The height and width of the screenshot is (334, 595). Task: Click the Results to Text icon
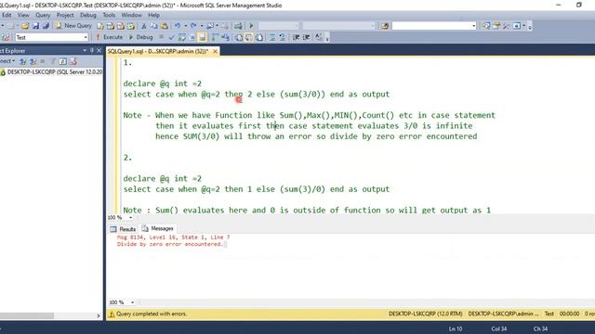click(x=239, y=37)
